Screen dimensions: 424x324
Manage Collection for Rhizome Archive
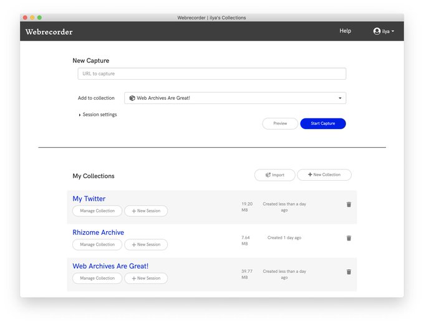point(97,244)
